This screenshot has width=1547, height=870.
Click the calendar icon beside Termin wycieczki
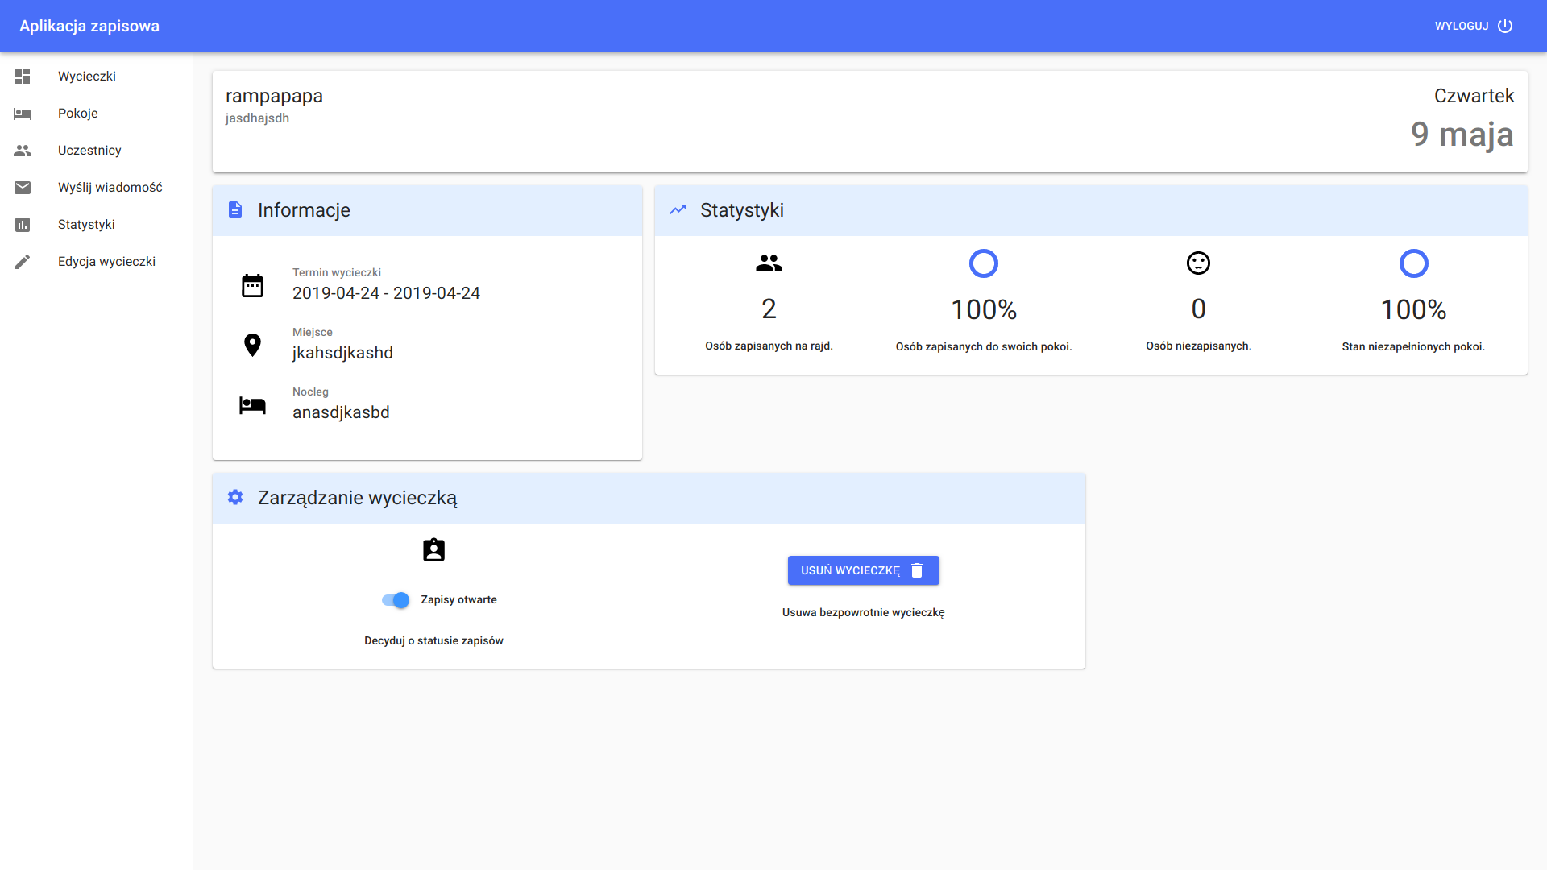[252, 285]
